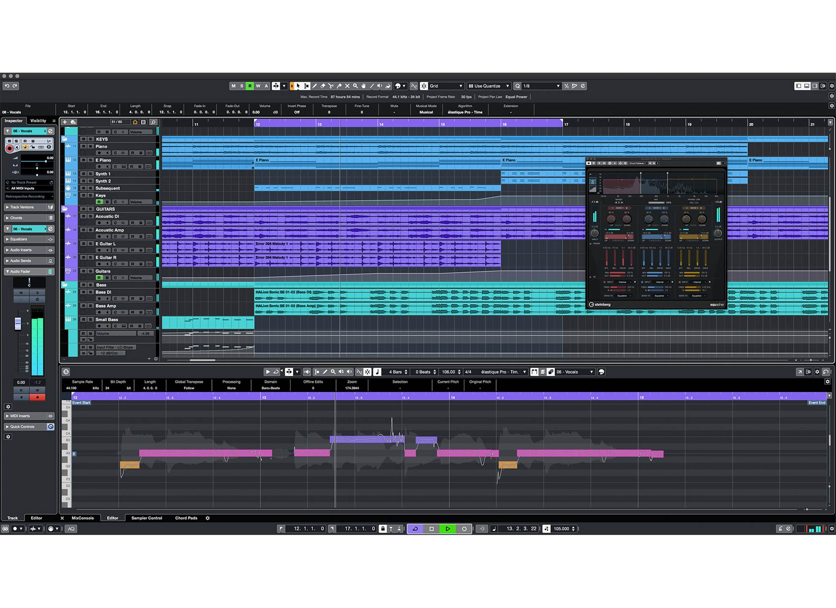Solo the E Piano track

pyautogui.click(x=90, y=160)
